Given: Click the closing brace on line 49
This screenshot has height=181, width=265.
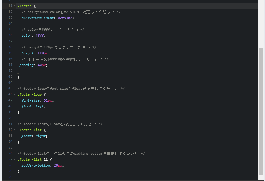Looking at the screenshot, I should pos(18,112).
